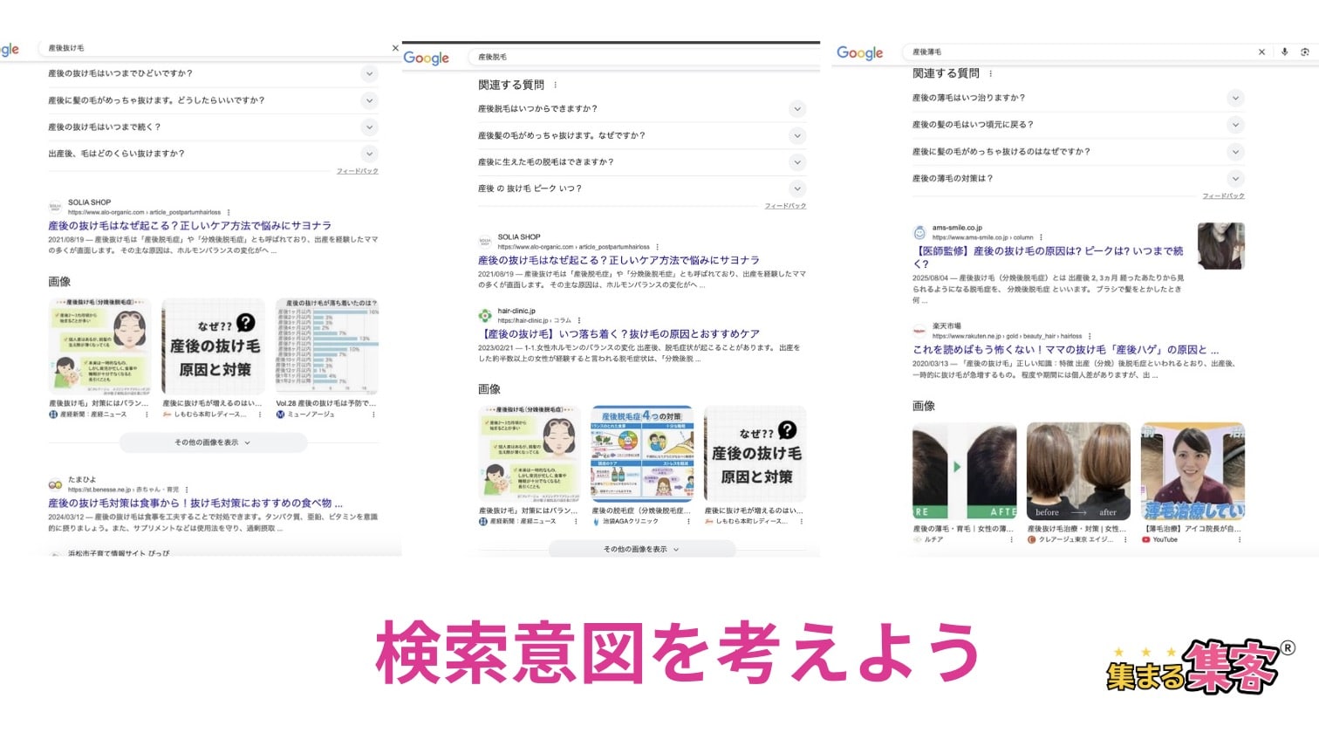This screenshot has width=1319, height=733.
Task: Click フィードバック link in 産後薄毛 search
Action: (x=1224, y=195)
